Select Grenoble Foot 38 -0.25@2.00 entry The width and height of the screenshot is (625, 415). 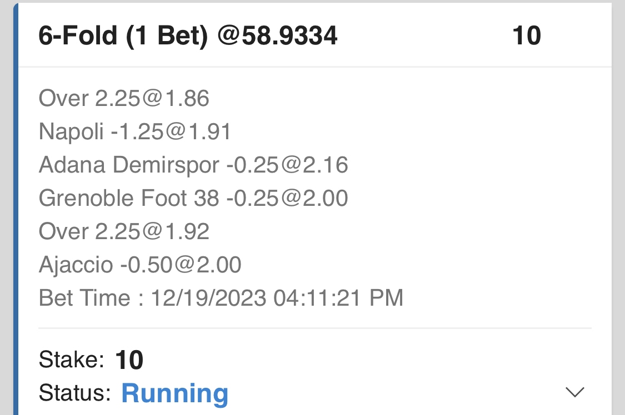193,199
